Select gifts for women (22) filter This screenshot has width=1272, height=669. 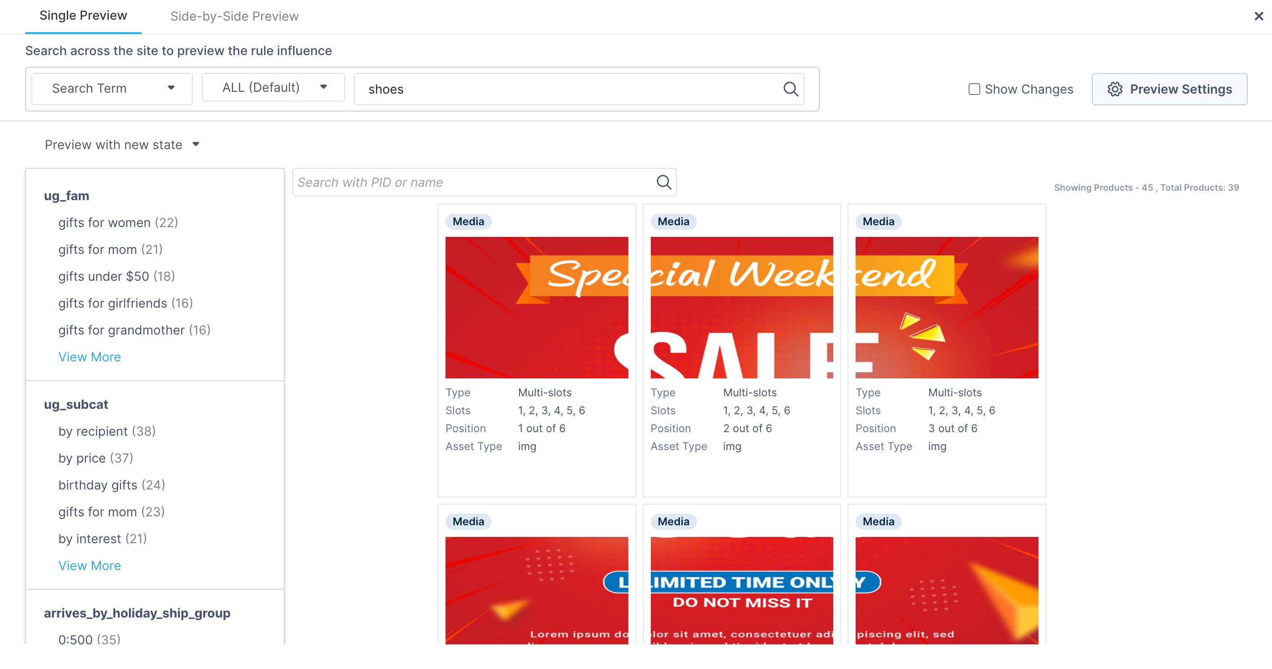(x=118, y=223)
